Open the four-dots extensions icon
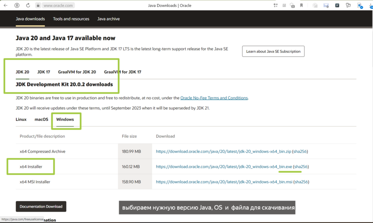 276,5
